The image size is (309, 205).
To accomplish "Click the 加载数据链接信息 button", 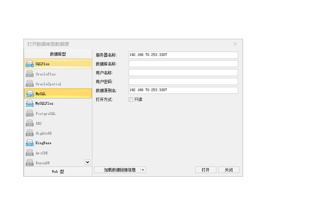I will tap(120, 170).
